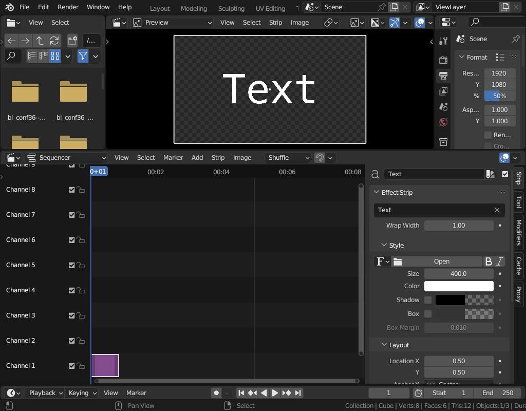Go back in file browser history

pos(12,41)
